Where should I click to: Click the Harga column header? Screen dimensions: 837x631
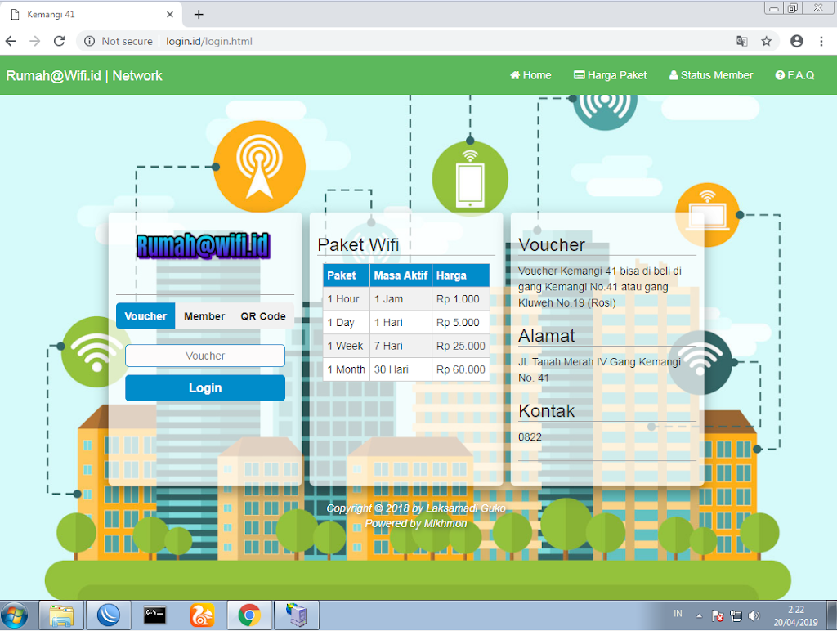[x=461, y=275]
